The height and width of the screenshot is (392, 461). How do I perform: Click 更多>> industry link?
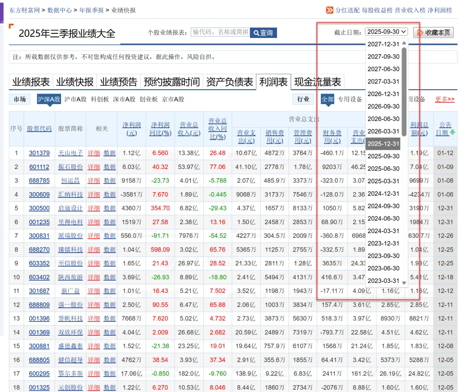click(445, 99)
